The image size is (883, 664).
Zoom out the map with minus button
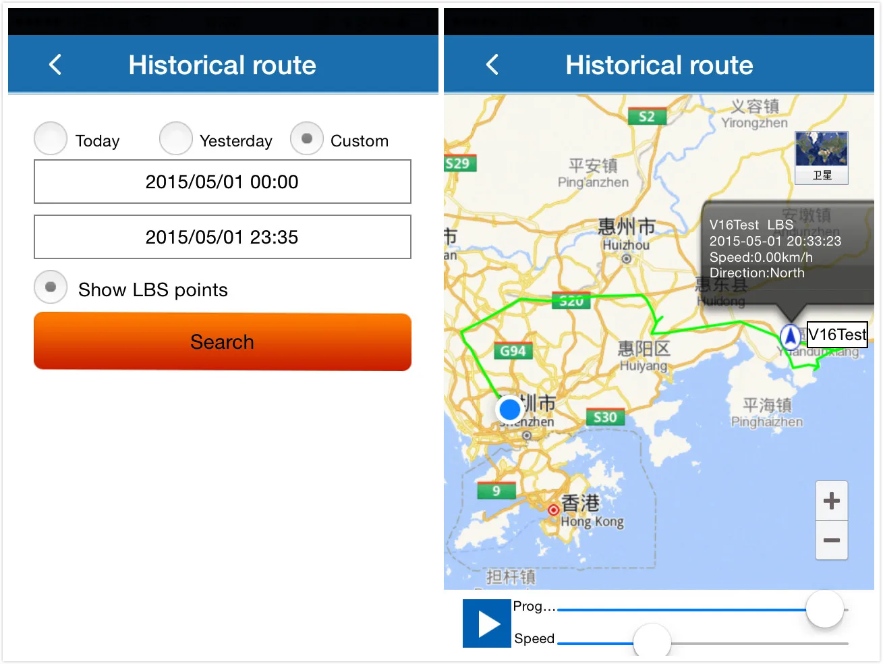pyautogui.click(x=832, y=540)
